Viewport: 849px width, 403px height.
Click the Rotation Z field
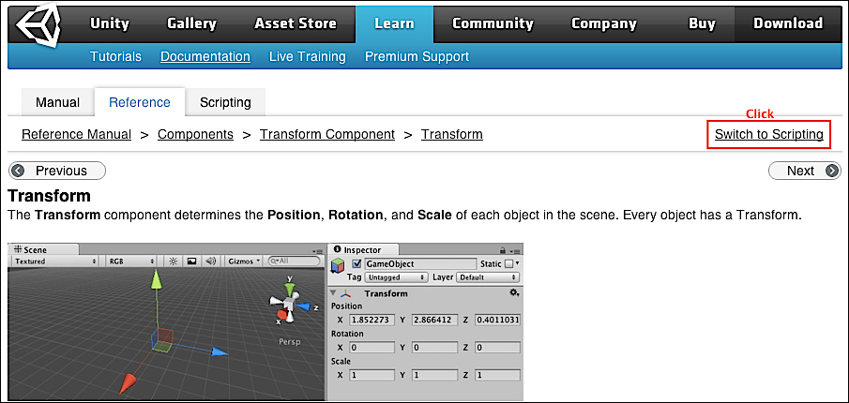point(497,348)
